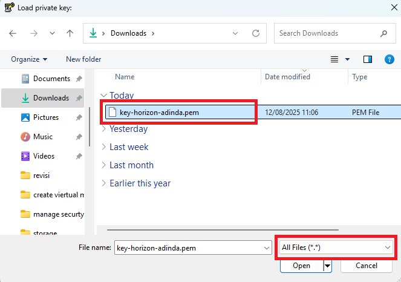
Task: Click the New folder command
Action: [x=83, y=59]
